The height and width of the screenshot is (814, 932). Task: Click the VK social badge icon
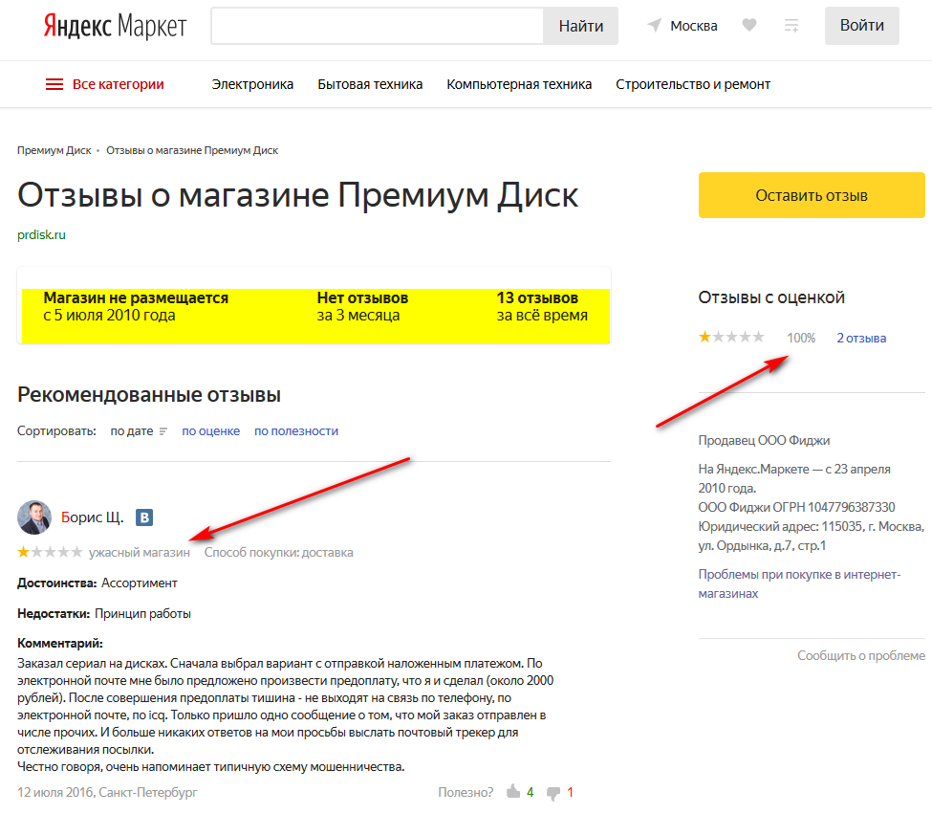[144, 517]
